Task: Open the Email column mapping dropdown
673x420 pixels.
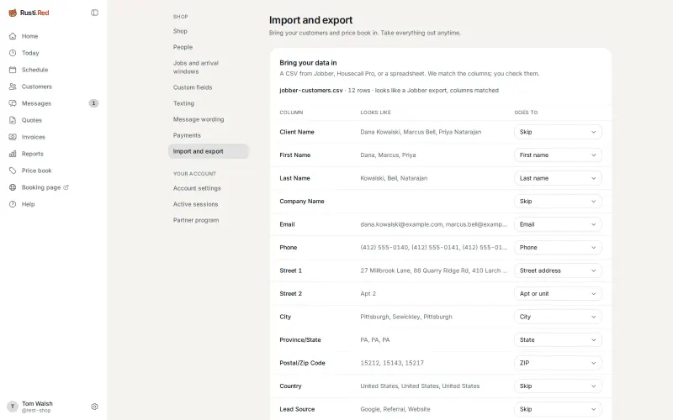Action: (558, 224)
